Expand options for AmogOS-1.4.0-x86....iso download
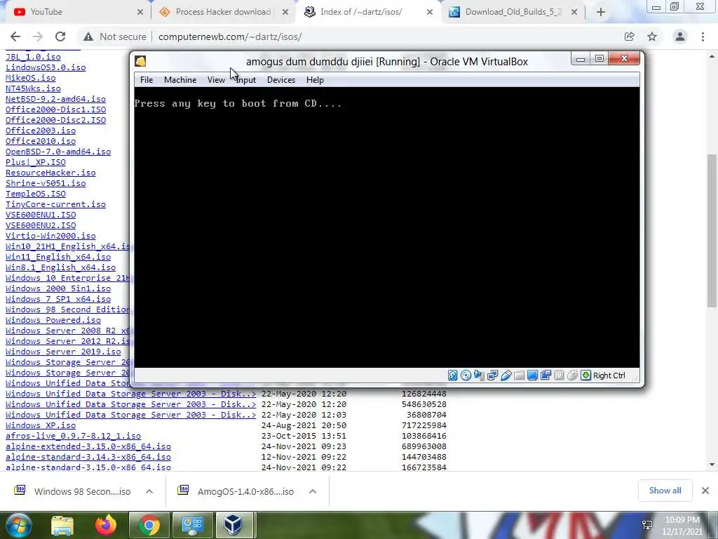The height and width of the screenshot is (539, 718). [313, 491]
